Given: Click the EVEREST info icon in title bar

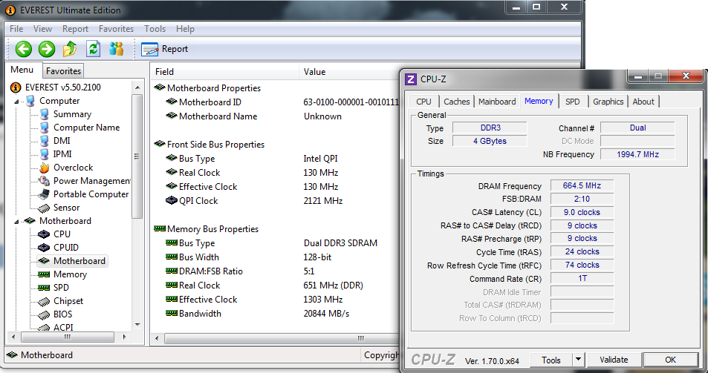Looking at the screenshot, I should tap(11, 10).
